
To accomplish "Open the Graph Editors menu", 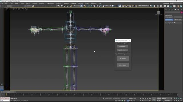I will [x=50, y=3].
